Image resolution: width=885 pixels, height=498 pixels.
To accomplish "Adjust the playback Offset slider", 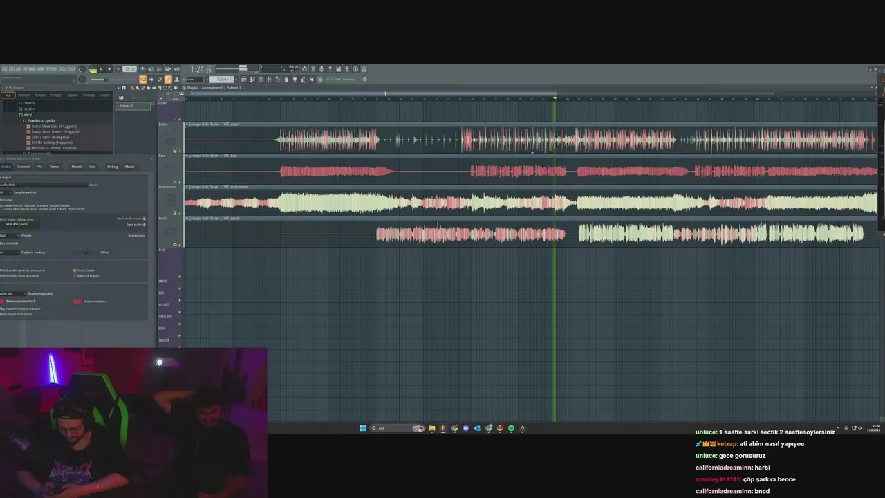I will 86,252.
